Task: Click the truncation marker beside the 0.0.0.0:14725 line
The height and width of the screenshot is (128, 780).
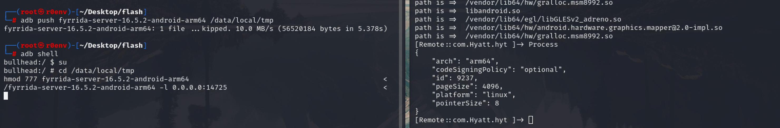Action: coord(385,88)
